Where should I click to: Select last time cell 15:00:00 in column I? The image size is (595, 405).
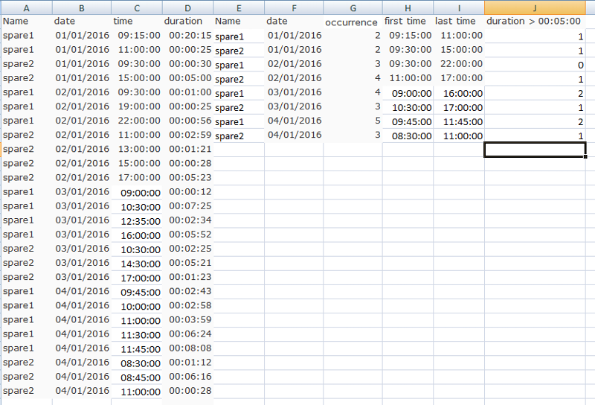point(459,50)
